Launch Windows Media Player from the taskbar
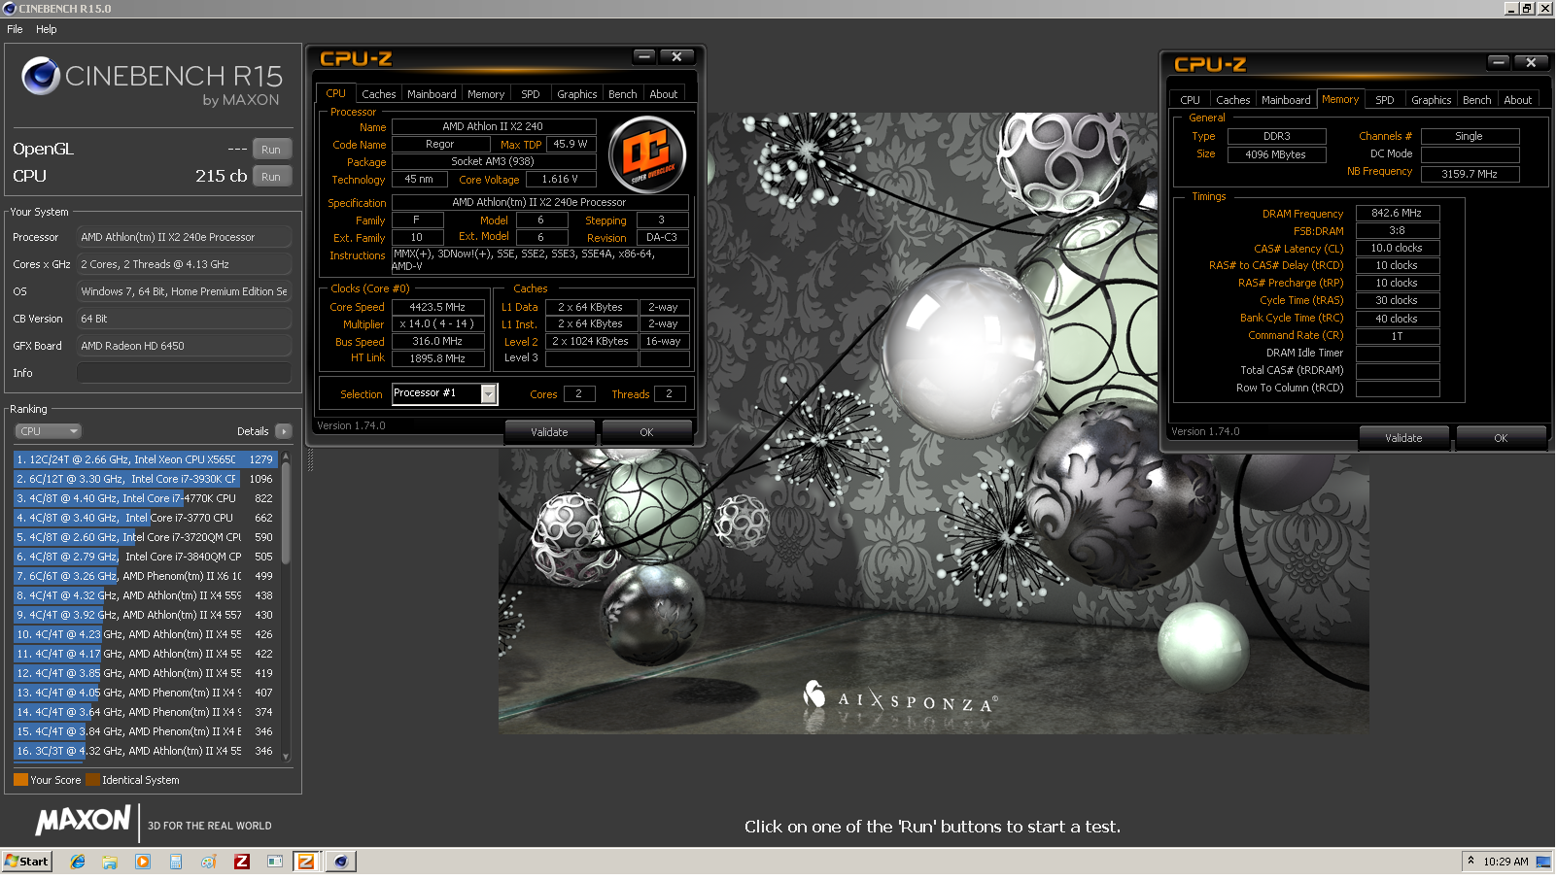Screen dimensions: 1557x880 (x=143, y=862)
